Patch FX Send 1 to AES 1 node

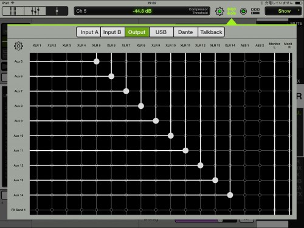245,210
